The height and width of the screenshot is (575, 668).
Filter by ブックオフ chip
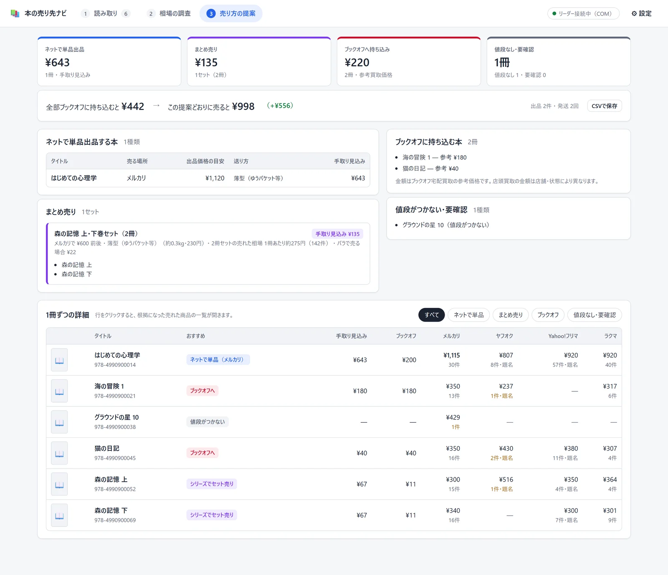(x=548, y=315)
